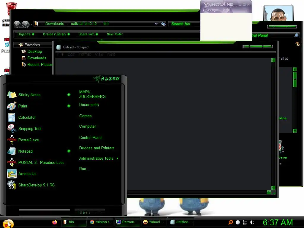Open the Share with dropdown
Image resolution: width=304 pixels, height=228 pixels.
point(88,34)
